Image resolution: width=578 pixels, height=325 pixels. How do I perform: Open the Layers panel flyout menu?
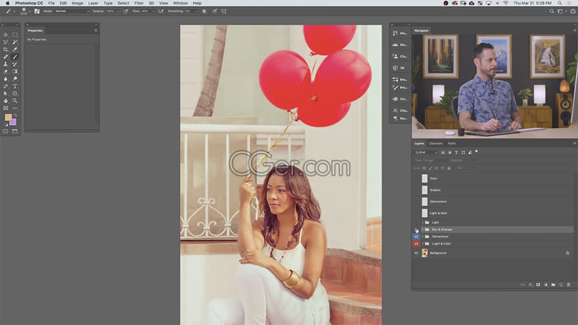574,143
